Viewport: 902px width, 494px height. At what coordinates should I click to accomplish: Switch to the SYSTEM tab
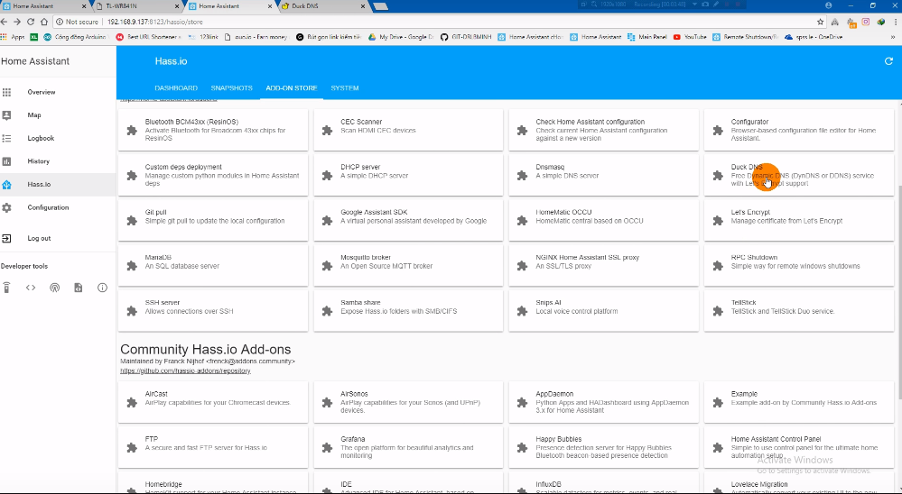point(345,87)
